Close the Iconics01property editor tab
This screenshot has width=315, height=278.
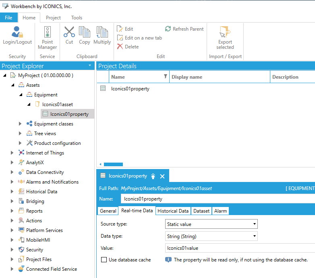tap(162, 176)
